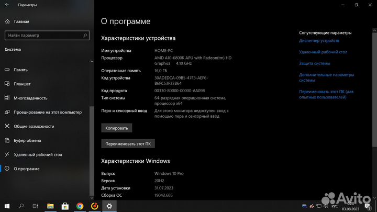Screen dimensions: 377x212
Task: Launch File Explorer from the taskbar
Action: (50, 206)
